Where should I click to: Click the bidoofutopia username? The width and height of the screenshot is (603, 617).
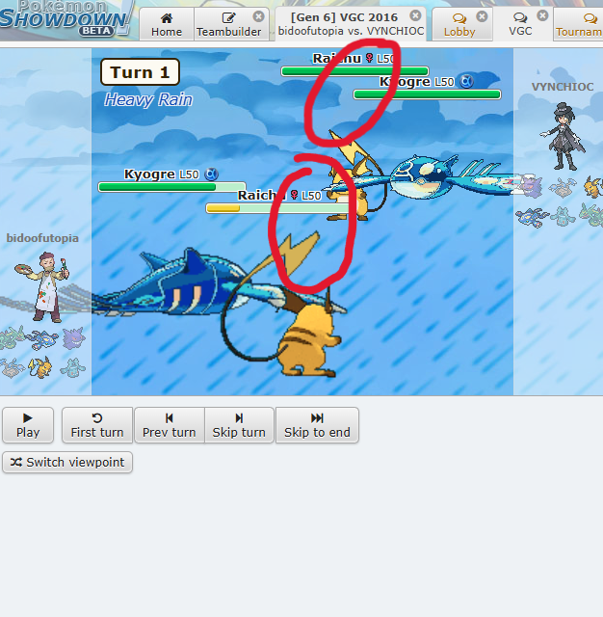[x=42, y=238]
